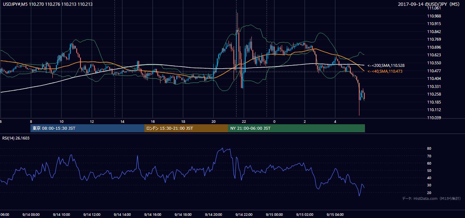This screenshot has width=465, height=218.
Task: Click price axis value 110.988
Action: [x=434, y=16]
